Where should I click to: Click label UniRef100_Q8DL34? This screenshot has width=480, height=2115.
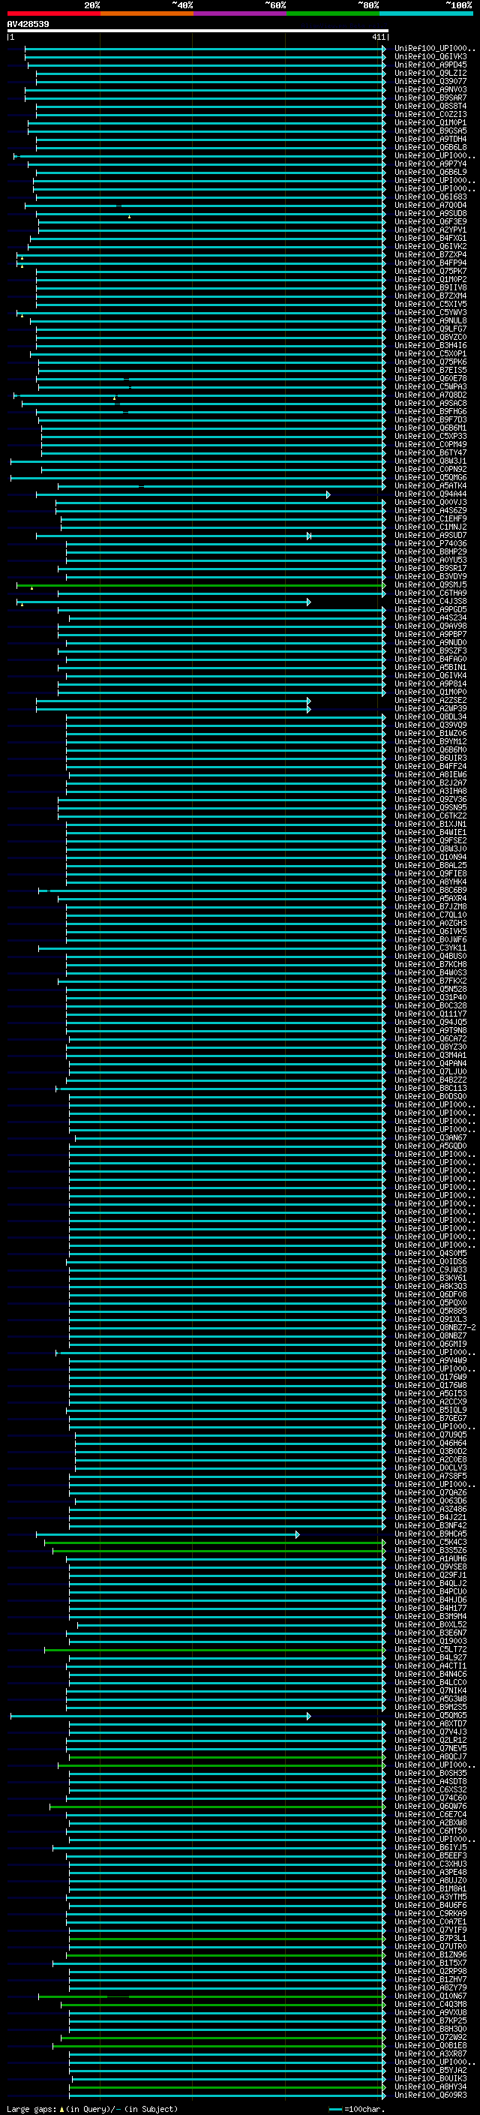pyautogui.click(x=430, y=717)
